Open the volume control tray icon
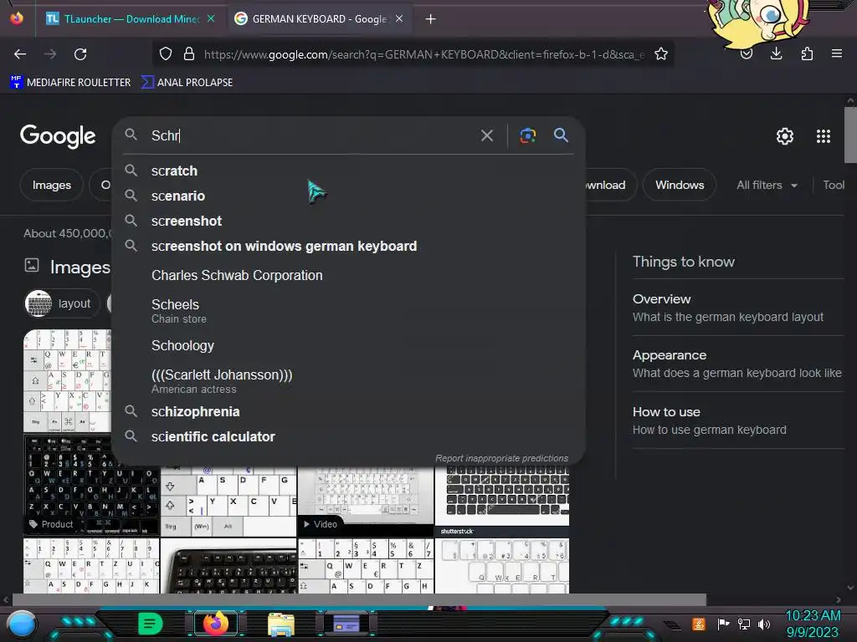 (x=764, y=624)
